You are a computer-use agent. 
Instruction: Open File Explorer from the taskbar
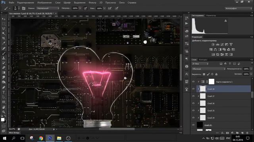tap(59, 138)
